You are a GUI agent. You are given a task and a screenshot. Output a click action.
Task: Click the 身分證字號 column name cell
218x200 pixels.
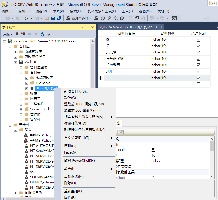126,59
